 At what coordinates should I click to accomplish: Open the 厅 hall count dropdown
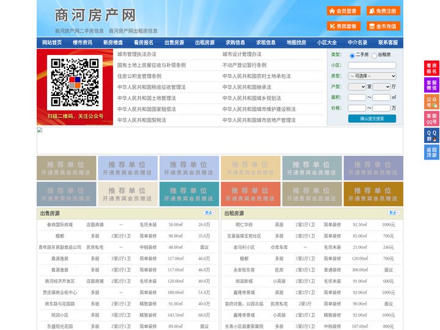381,87
